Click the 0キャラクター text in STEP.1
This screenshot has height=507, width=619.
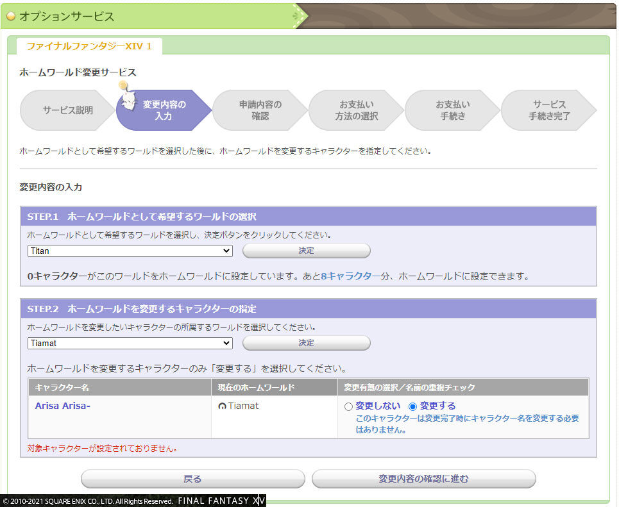57,276
